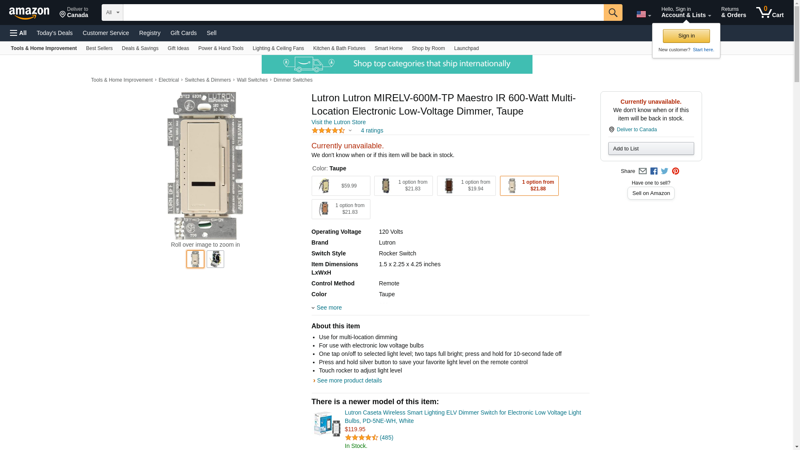The height and width of the screenshot is (450, 800).
Task: Expand See more product specifications
Action: pyautogui.click(x=328, y=307)
